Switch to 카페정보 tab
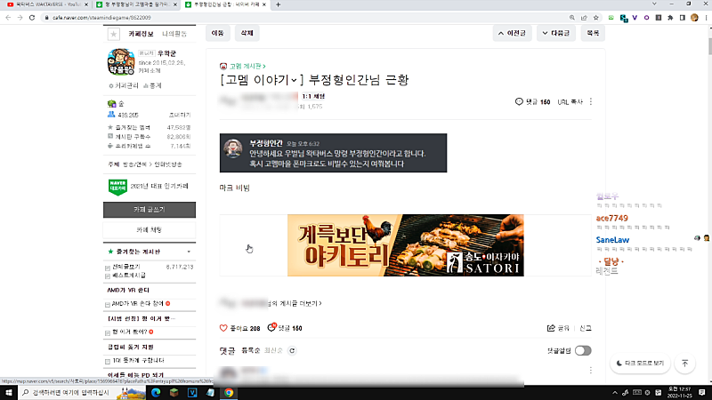 (141, 34)
